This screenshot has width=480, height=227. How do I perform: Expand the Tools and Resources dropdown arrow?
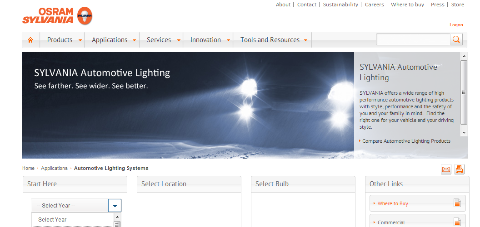(x=305, y=40)
